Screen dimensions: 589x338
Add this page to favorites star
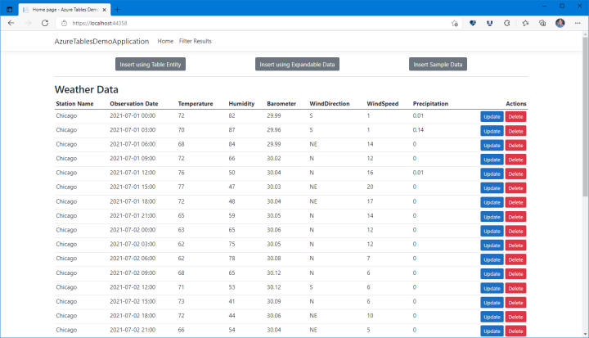(454, 24)
